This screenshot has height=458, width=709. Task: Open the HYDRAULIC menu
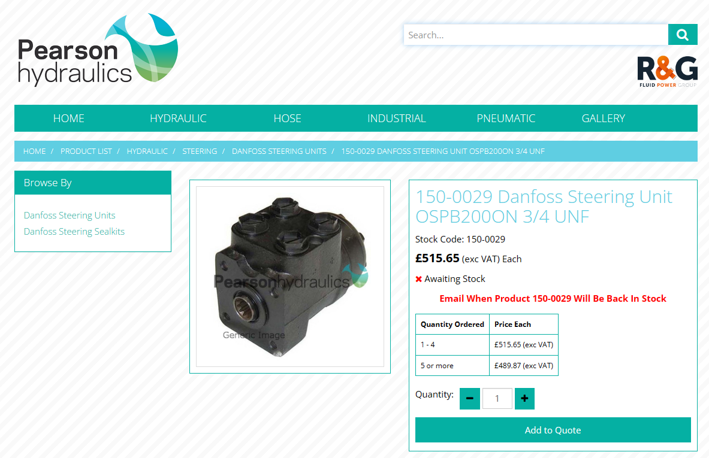point(178,119)
